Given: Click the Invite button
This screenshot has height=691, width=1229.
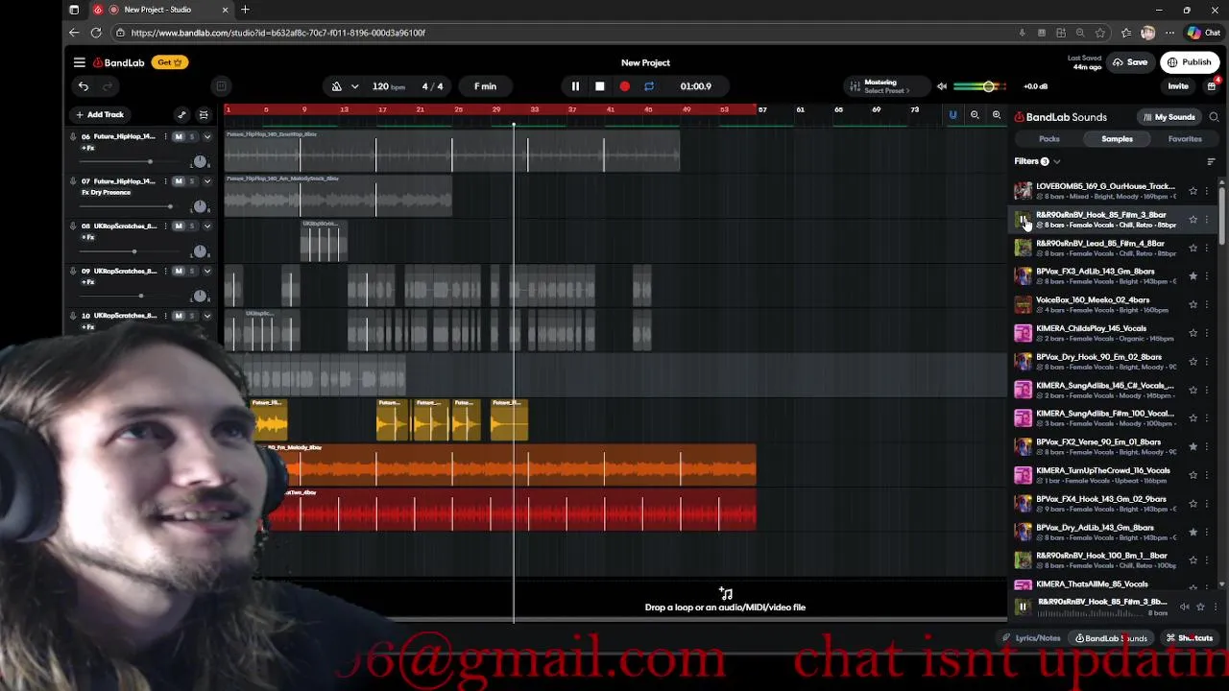Looking at the screenshot, I should [x=1178, y=86].
